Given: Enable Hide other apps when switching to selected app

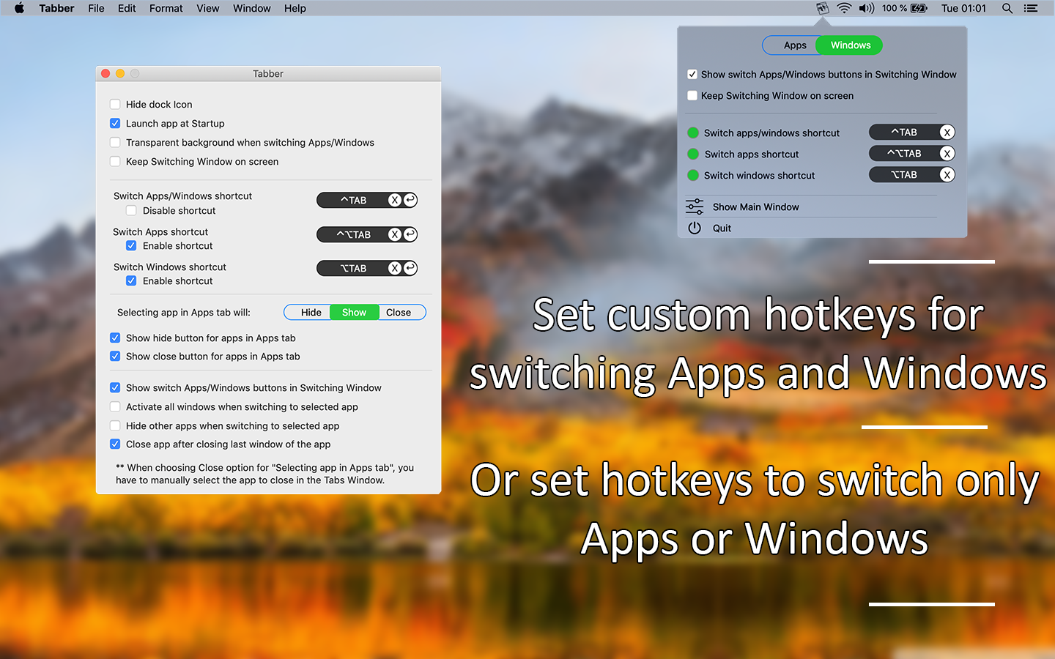Looking at the screenshot, I should click(x=115, y=425).
